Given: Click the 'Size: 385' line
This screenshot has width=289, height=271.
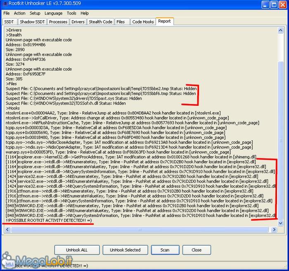Looking at the screenshot, I should [x=14, y=79].
